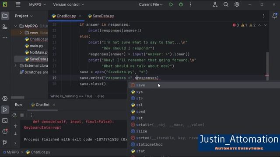Click line 19 in the editor gutter

[54, 78]
